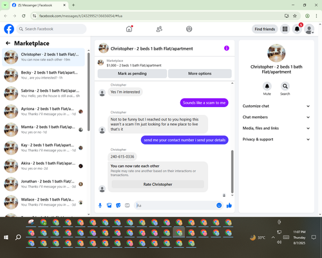322x258 pixels.
Task: Switch to the Messenger | Facebook tab
Action: 39,5
